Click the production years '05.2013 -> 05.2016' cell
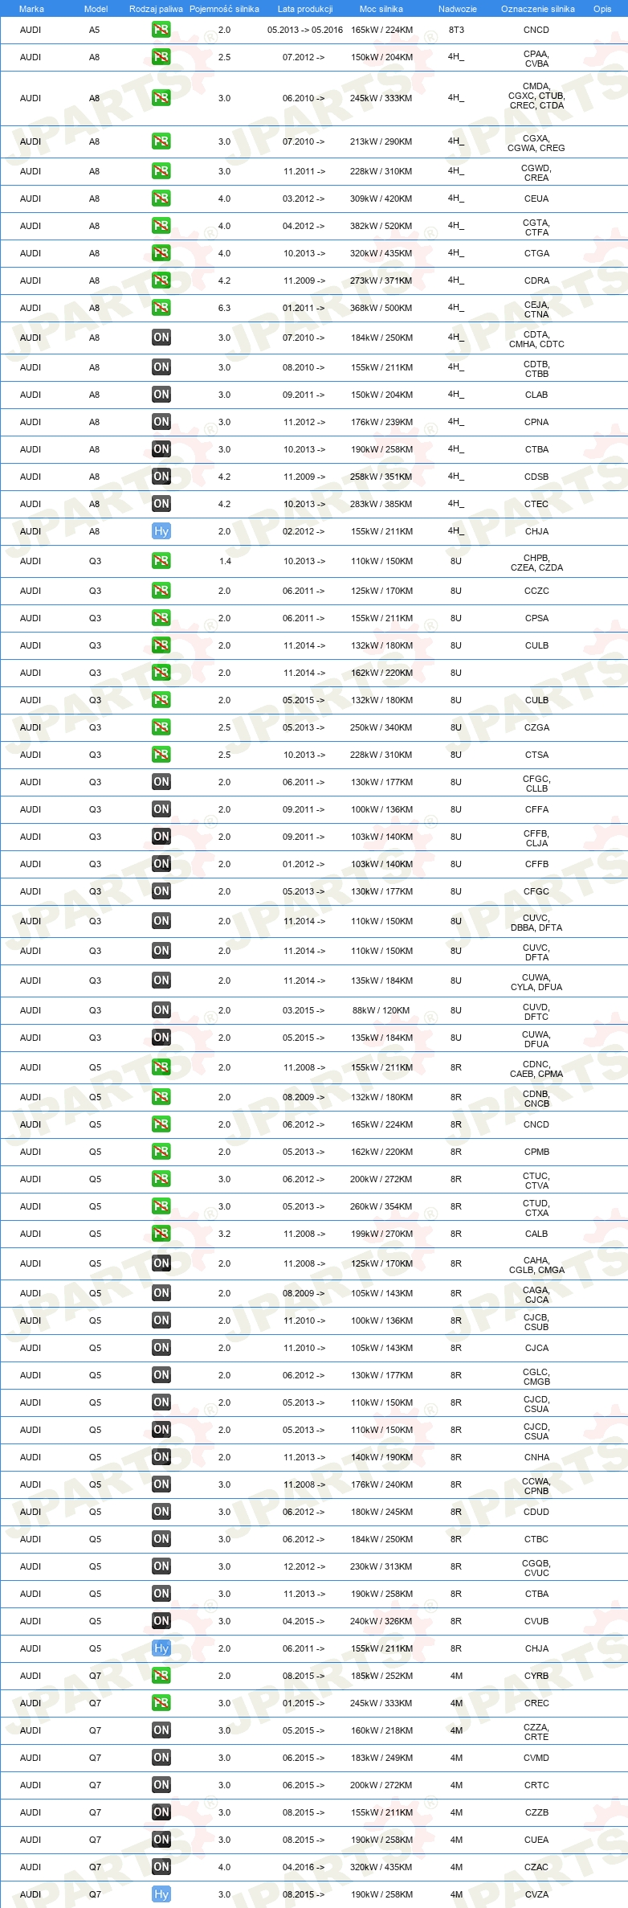This screenshot has width=628, height=1908. coord(305,30)
